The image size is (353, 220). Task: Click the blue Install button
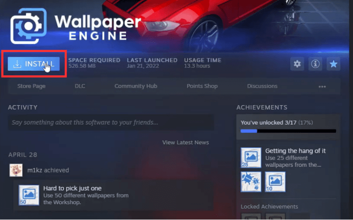(34, 64)
